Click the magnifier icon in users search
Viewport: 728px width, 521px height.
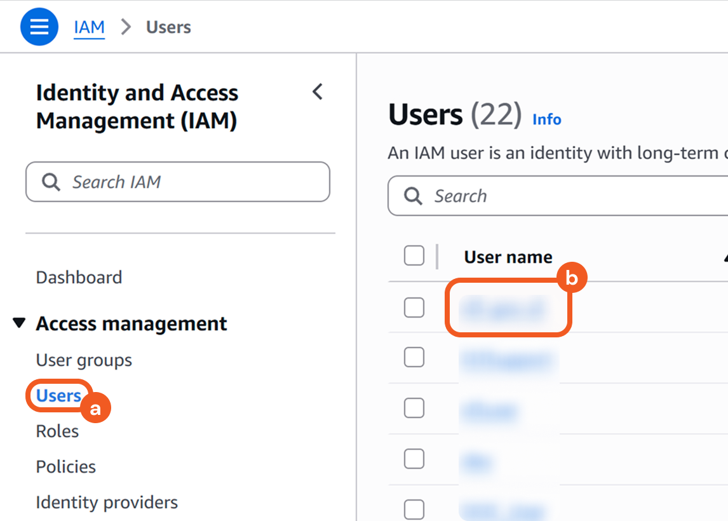(x=413, y=196)
